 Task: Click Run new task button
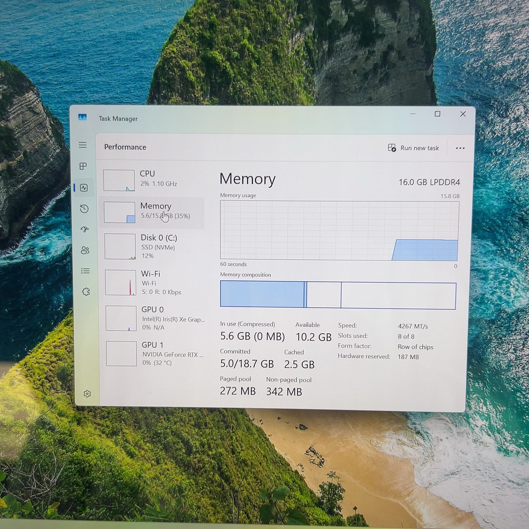point(413,148)
